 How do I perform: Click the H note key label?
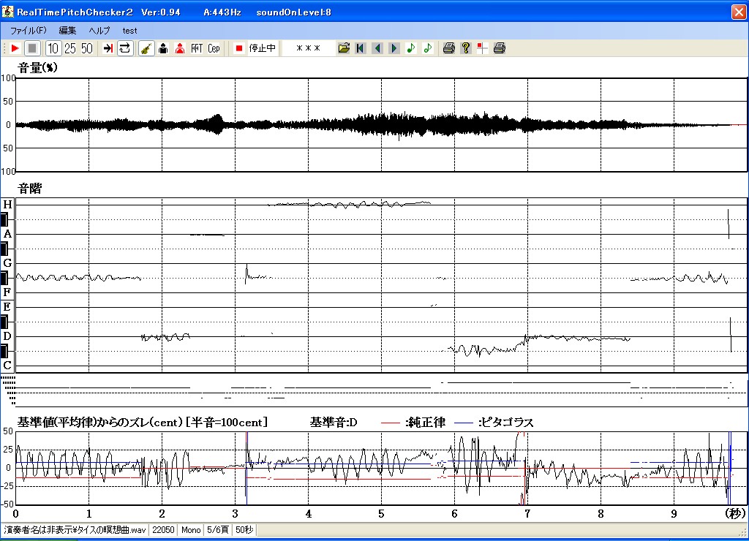[7, 205]
